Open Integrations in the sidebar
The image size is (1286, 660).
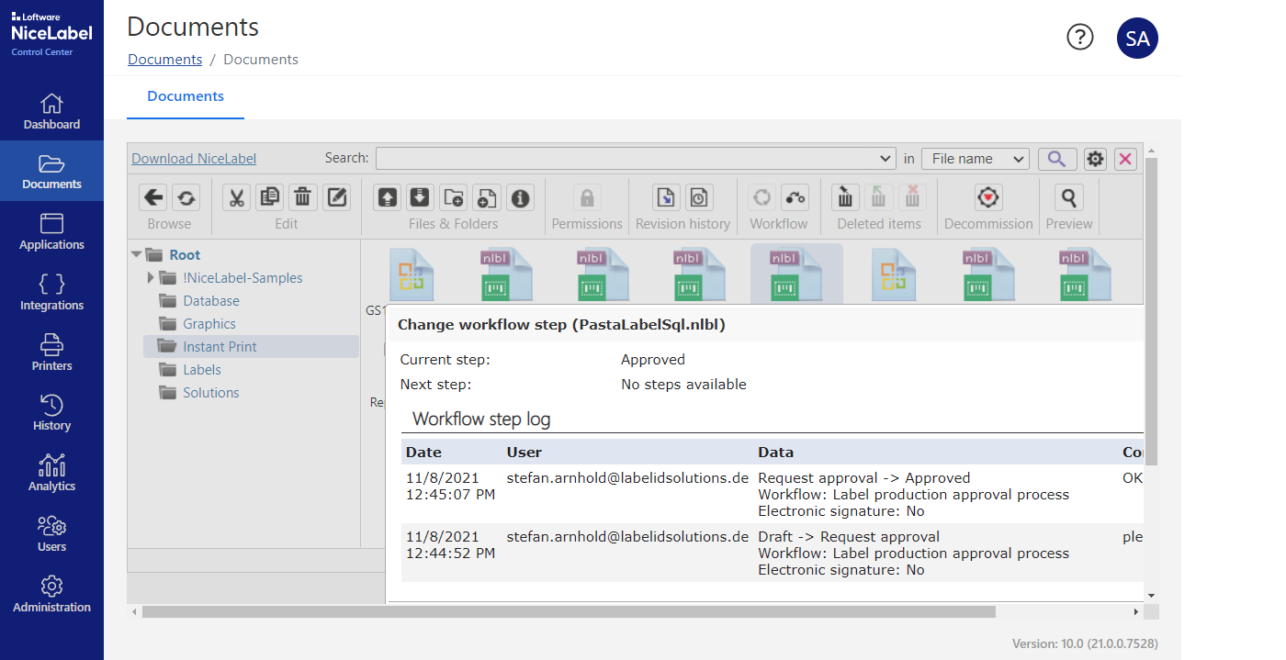click(51, 293)
